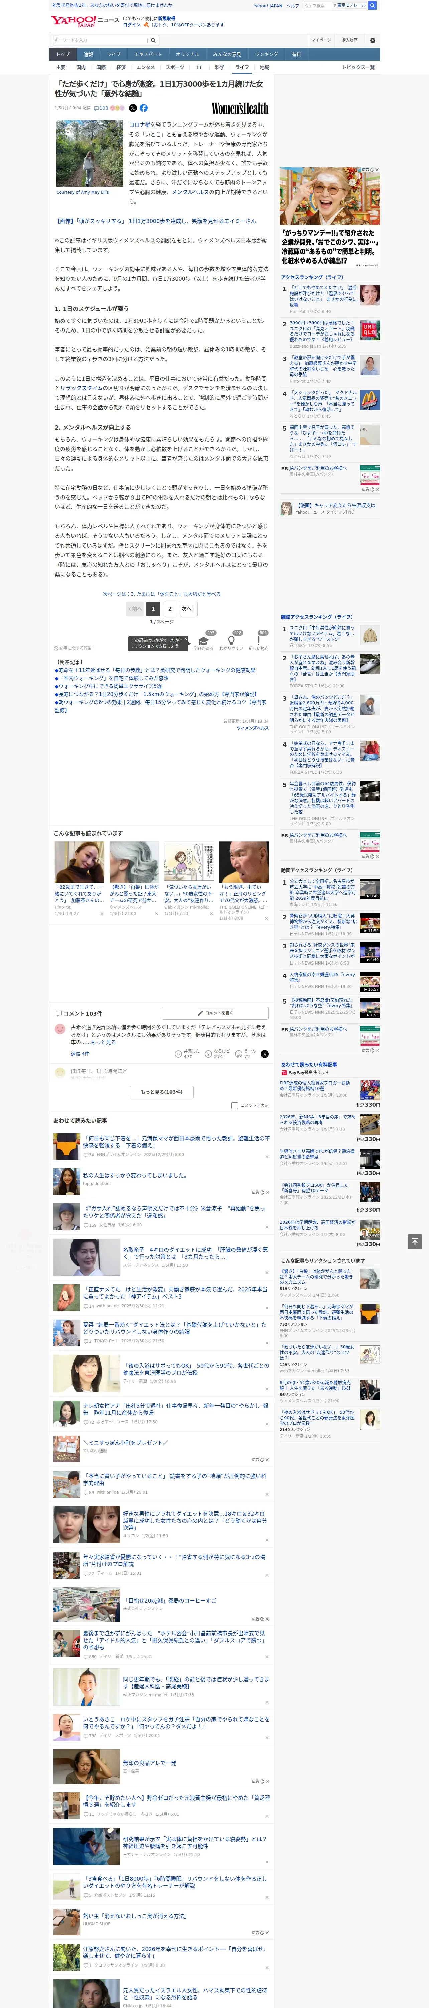Open settings via the gear icon
This screenshot has width=429, height=2008.
click(372, 40)
